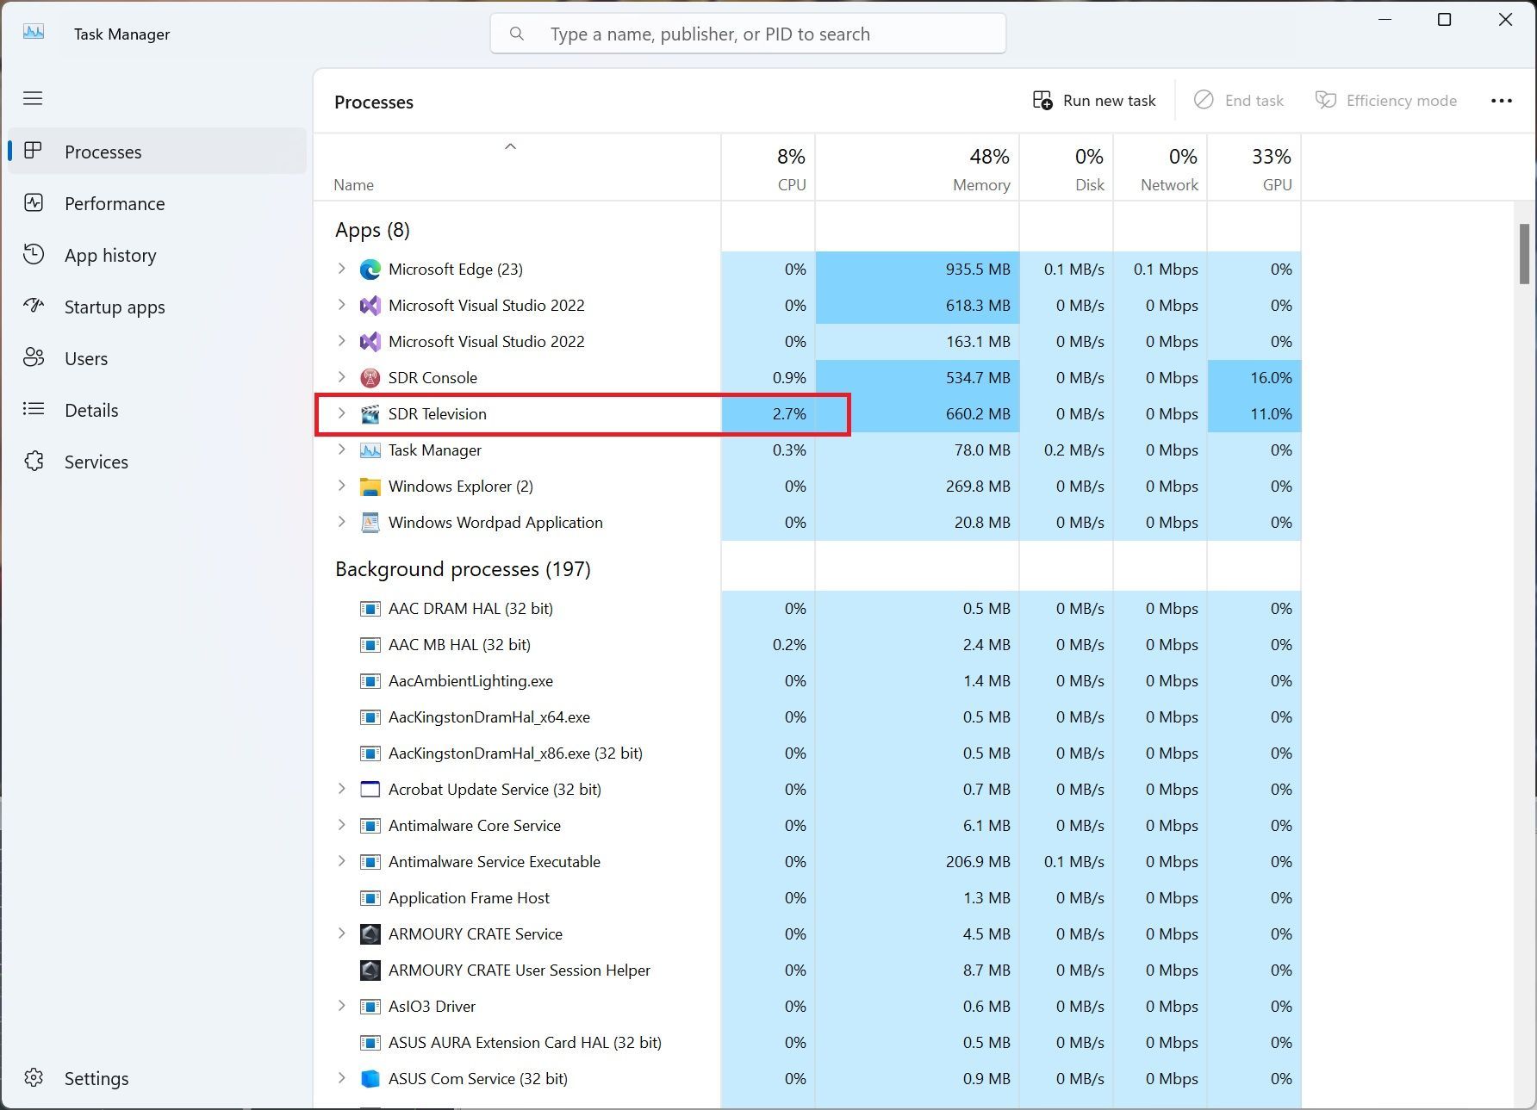Expand the Windows Explorer process group
This screenshot has height=1110, width=1537.
coord(341,486)
